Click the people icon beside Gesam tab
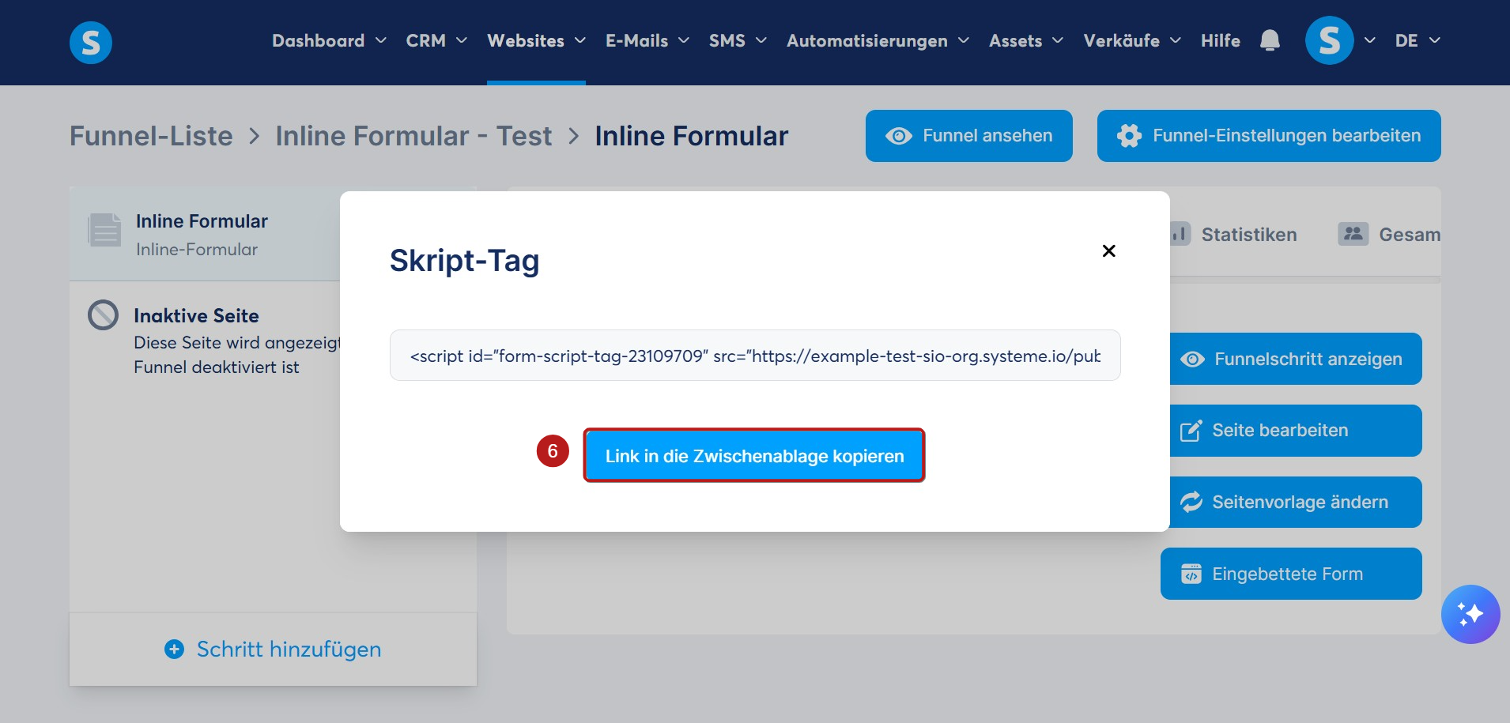Screen dimensions: 1510x723 click(x=1353, y=234)
